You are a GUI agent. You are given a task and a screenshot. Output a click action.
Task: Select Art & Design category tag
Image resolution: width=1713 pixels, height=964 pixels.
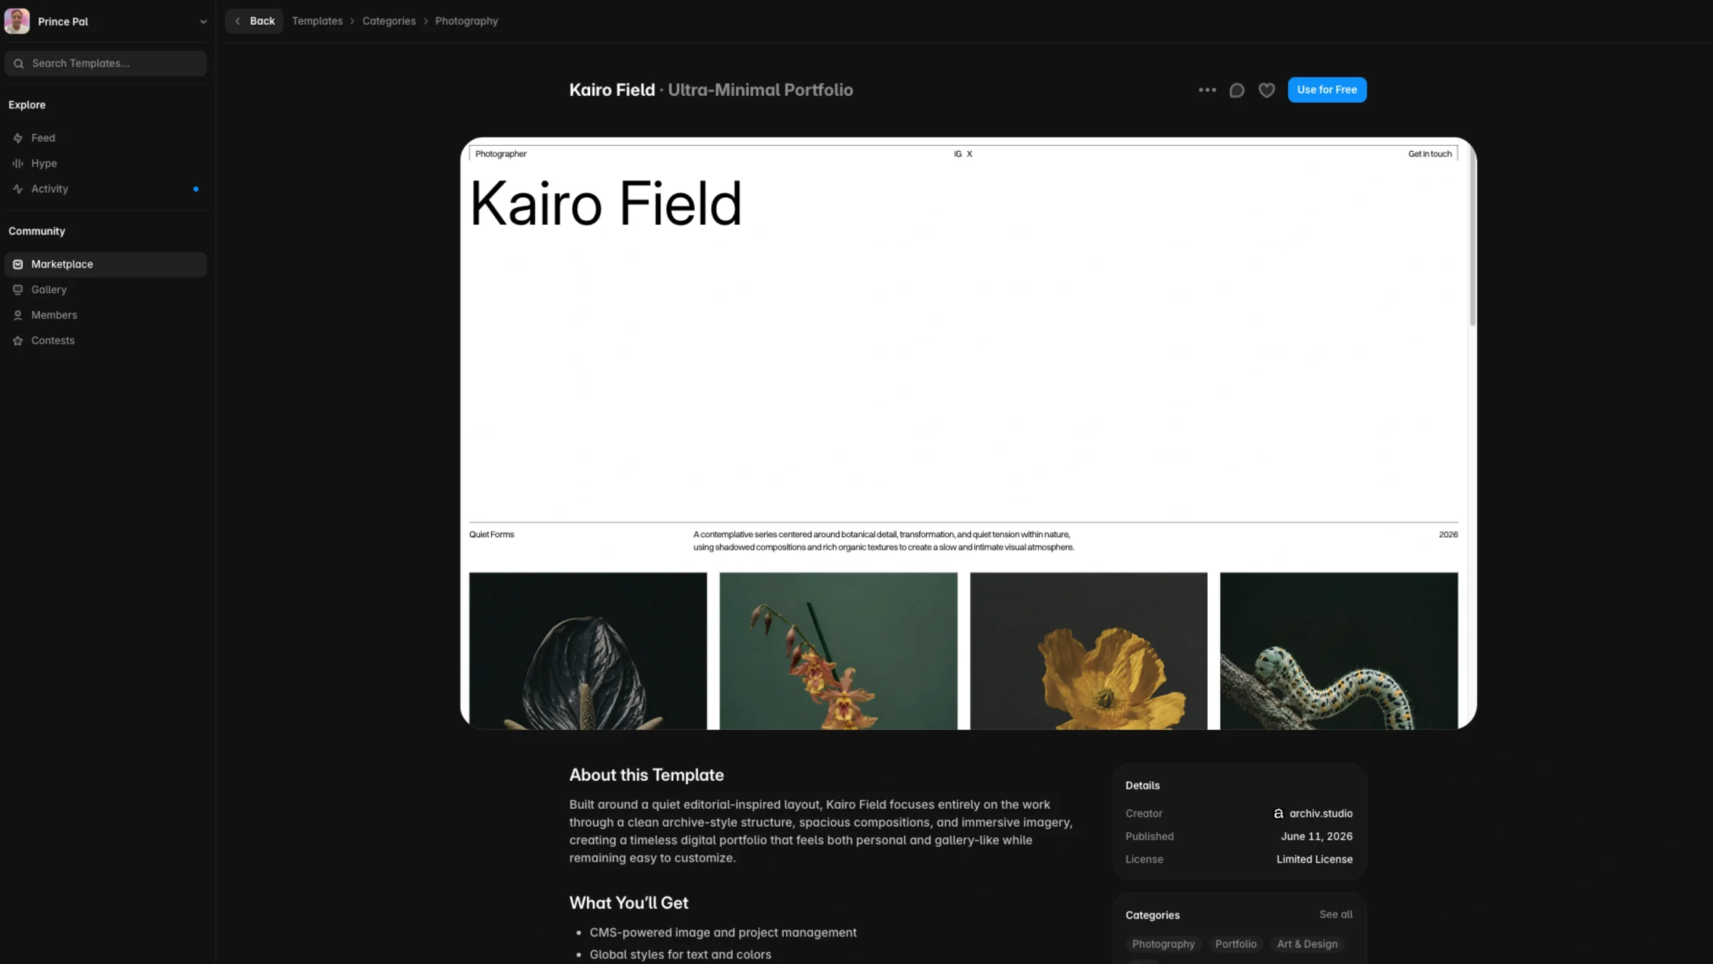pyautogui.click(x=1307, y=944)
